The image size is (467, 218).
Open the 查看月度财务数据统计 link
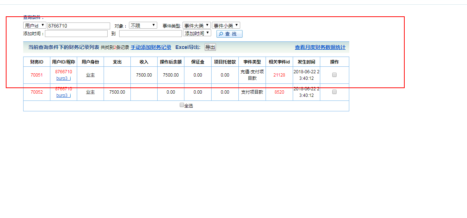(320, 47)
